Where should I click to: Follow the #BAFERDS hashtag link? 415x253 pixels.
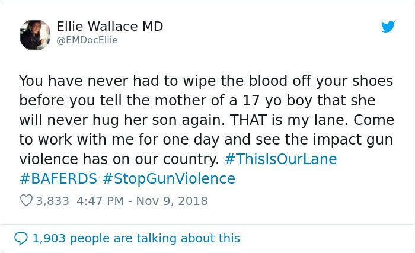click(x=58, y=179)
